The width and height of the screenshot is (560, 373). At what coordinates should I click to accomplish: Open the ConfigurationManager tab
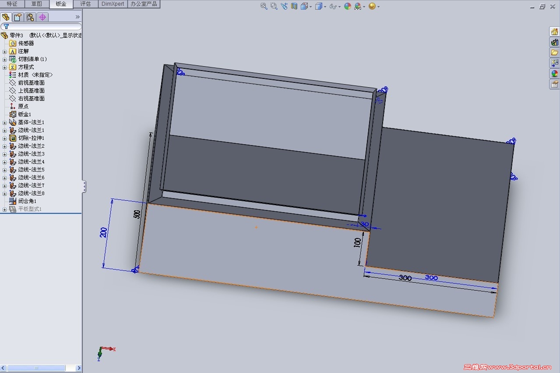pos(30,17)
